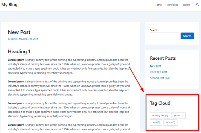Screen dimensions: 201x133
Task: Click the My Blog site title
Action: [9, 5]
